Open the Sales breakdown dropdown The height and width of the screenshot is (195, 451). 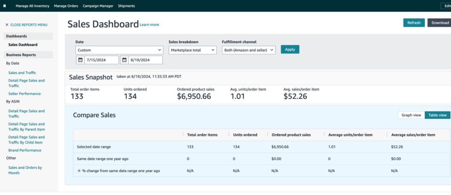192,50
